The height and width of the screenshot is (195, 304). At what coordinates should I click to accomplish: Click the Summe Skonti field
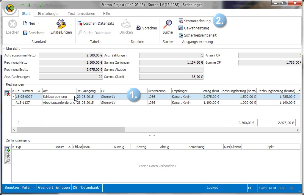[171, 77]
